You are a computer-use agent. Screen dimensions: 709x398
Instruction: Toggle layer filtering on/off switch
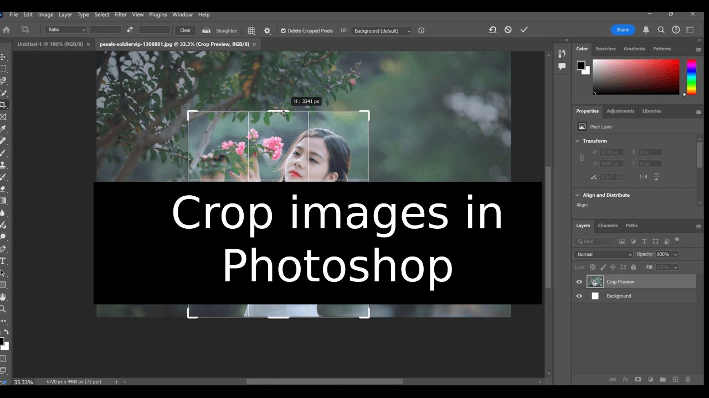(x=677, y=240)
